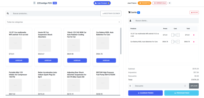
Task: Click the Adjusting Rear Shock Absorber thumbnail
Action: [74, 85]
